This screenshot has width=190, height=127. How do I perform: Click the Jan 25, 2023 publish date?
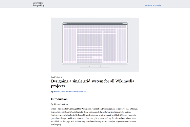pos(56,77)
